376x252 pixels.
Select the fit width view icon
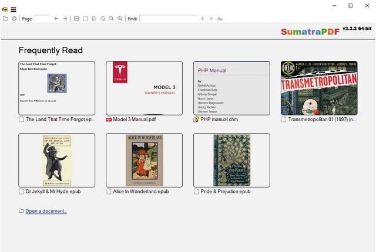point(76,19)
